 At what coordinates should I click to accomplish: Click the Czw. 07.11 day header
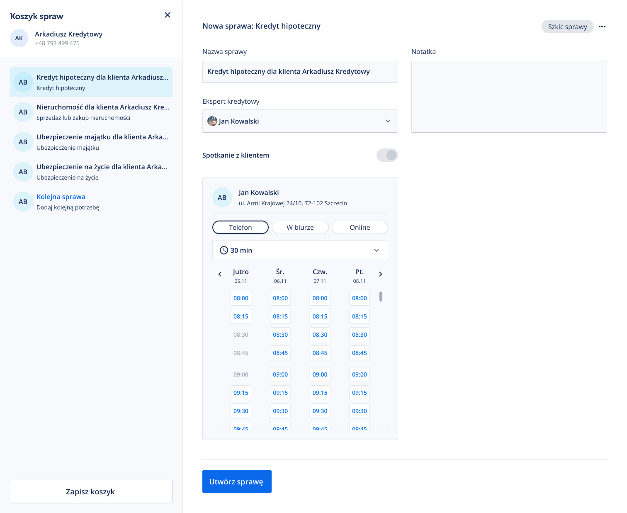tap(320, 276)
